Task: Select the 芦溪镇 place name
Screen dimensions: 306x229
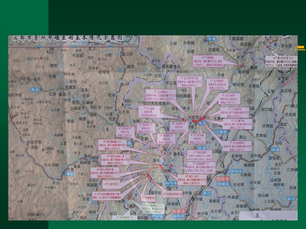Action: click(233, 197)
